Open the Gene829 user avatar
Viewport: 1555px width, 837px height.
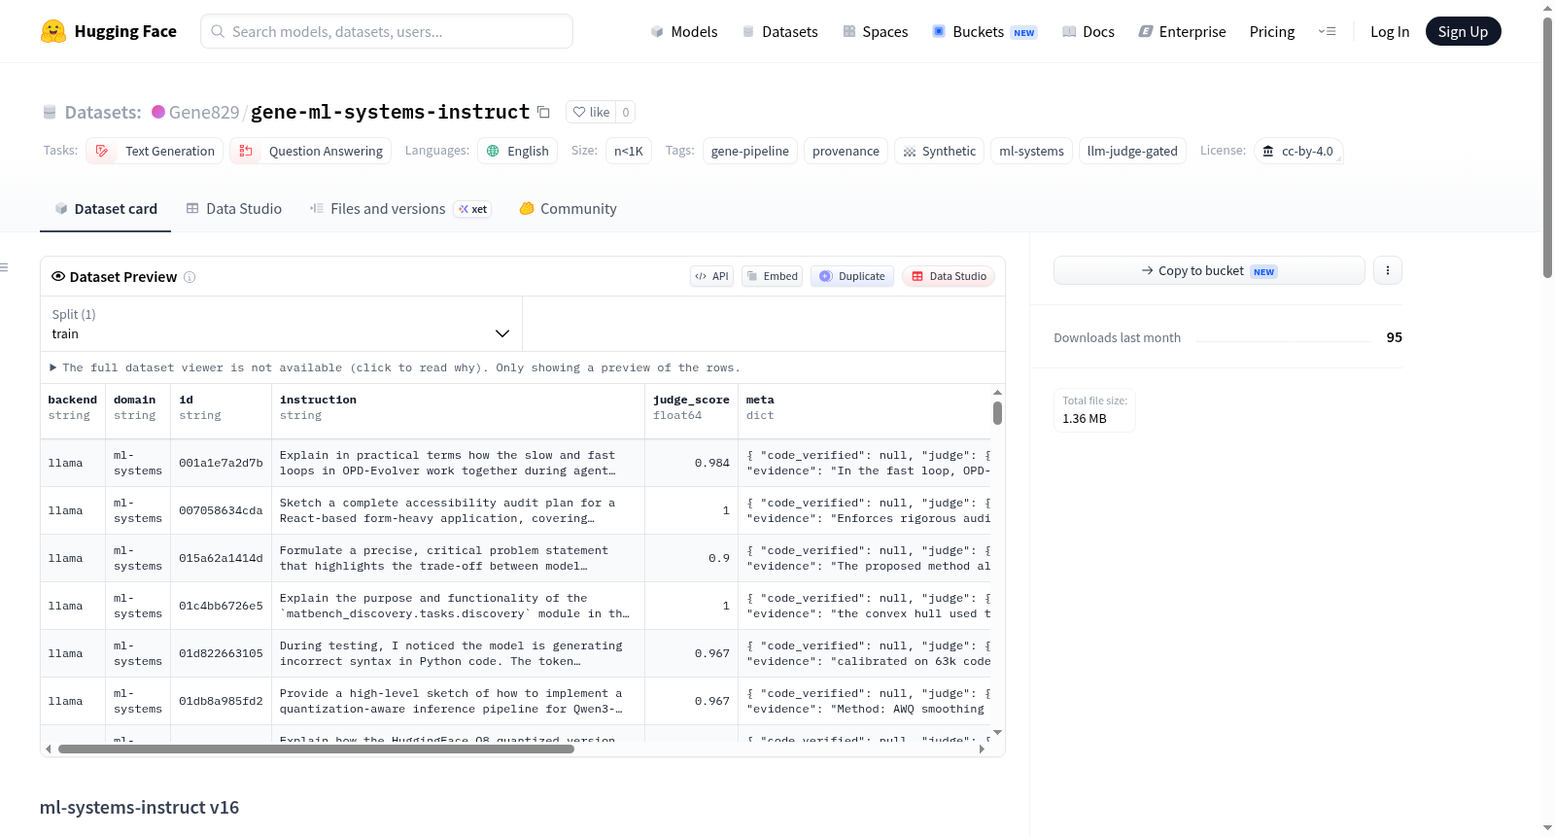(158, 112)
